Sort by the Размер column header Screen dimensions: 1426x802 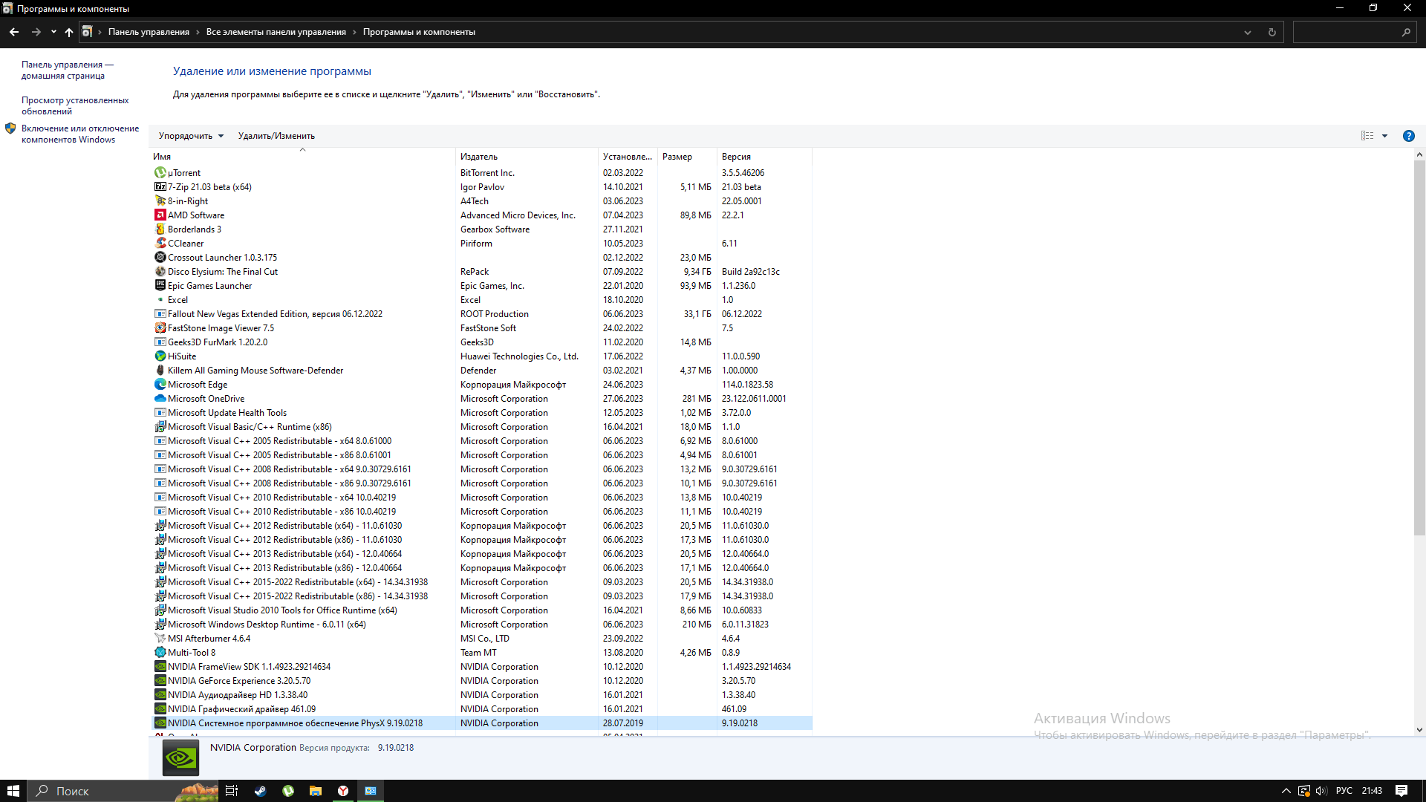tap(677, 157)
